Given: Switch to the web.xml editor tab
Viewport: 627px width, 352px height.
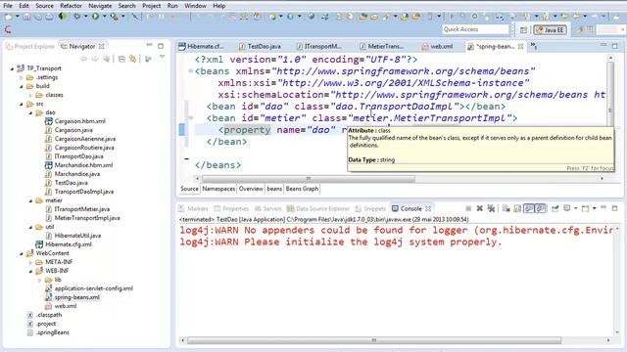Looking at the screenshot, I should (438, 46).
